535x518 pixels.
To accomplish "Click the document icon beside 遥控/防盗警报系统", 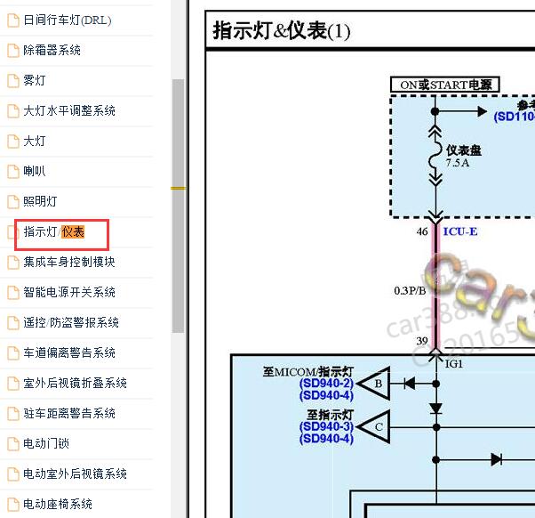I will [x=13, y=322].
